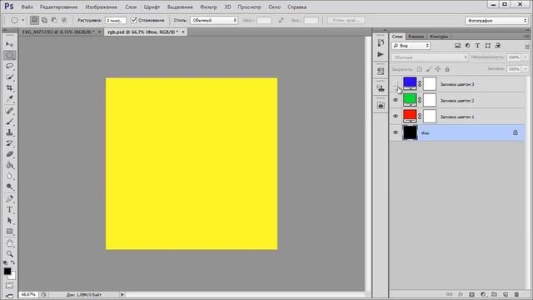This screenshot has width=533, height=300.
Task: Open the Фотография workspace dropdown
Action: click(496, 21)
